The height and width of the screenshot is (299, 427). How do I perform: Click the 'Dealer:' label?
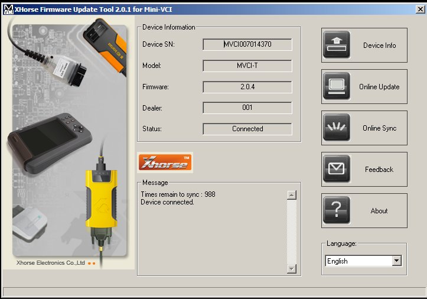click(x=152, y=108)
